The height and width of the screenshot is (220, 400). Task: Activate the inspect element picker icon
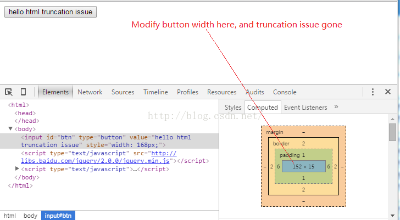(x=9, y=92)
